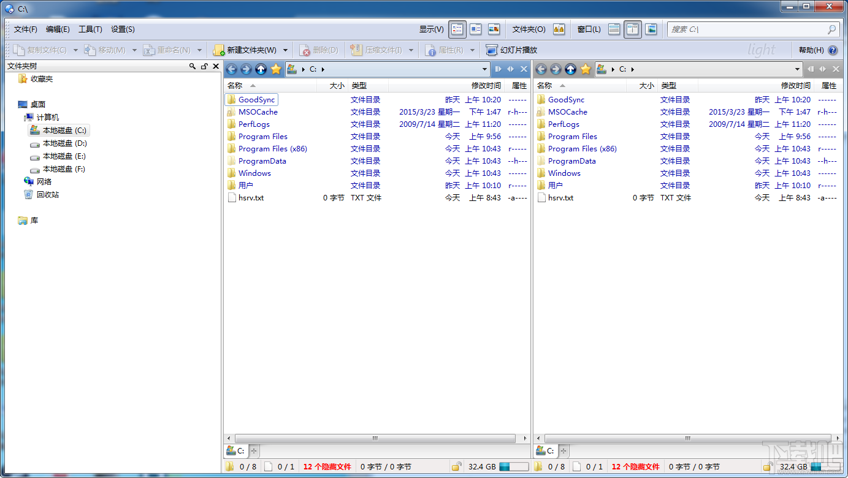Click left pane horizontal scrollbar
Screen dimensions: 848x478
point(376,439)
